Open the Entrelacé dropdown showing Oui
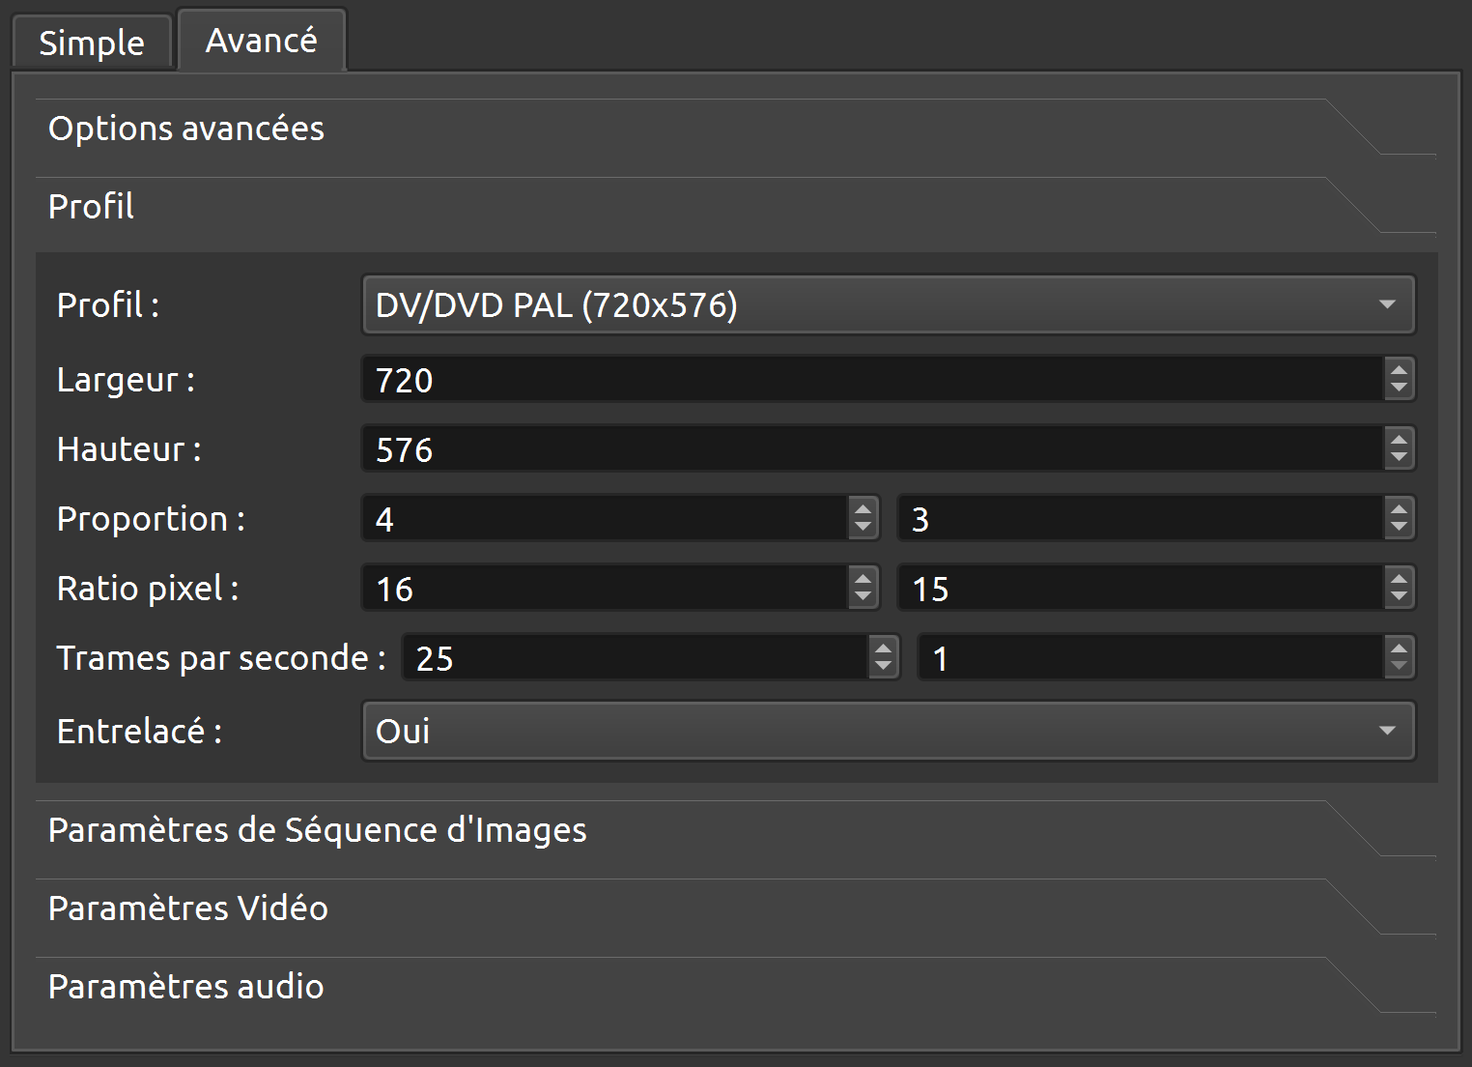The width and height of the screenshot is (1472, 1067). 888,732
